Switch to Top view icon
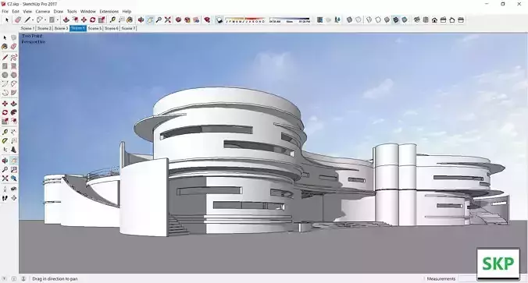 coord(426,20)
